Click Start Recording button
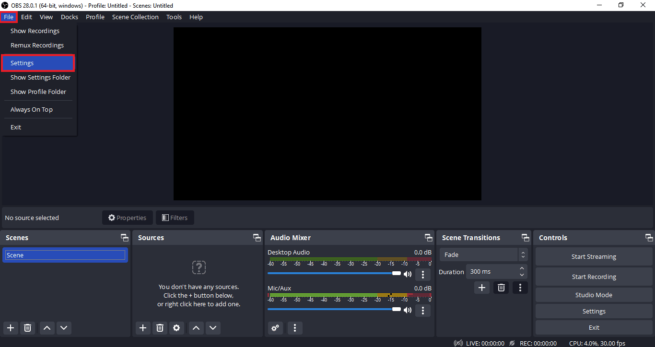This screenshot has height=347, width=655. (x=594, y=277)
